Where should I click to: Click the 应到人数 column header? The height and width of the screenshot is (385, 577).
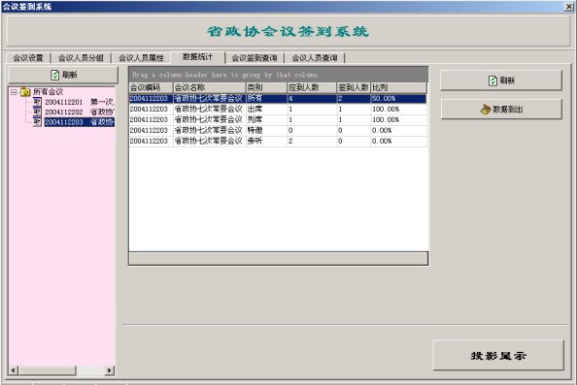312,87
